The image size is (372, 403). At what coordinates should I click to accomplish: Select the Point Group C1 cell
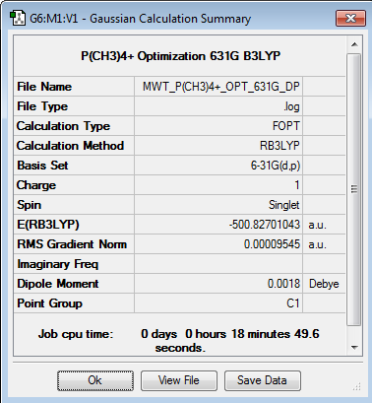(218, 303)
